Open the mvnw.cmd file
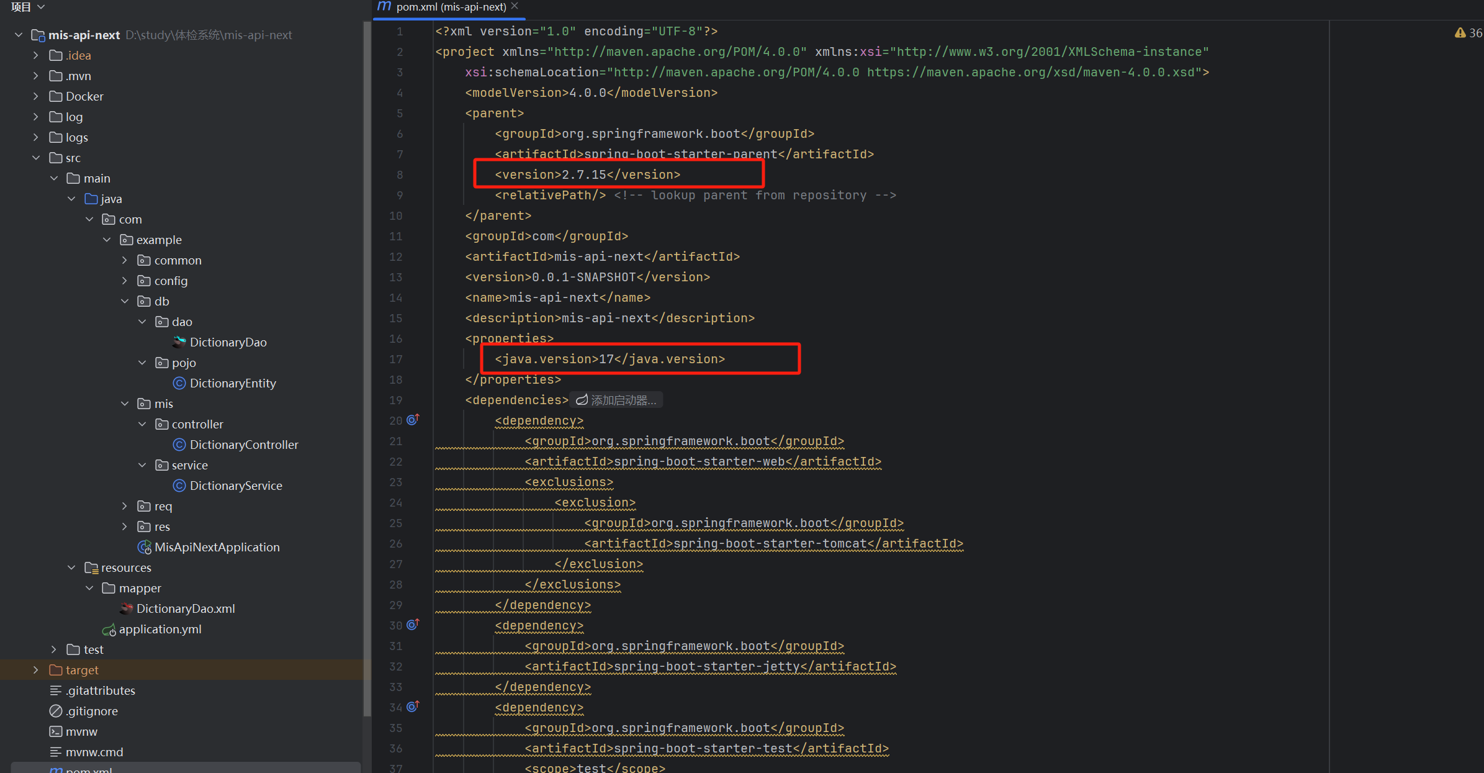Screen dimensions: 1484x773 (x=94, y=752)
